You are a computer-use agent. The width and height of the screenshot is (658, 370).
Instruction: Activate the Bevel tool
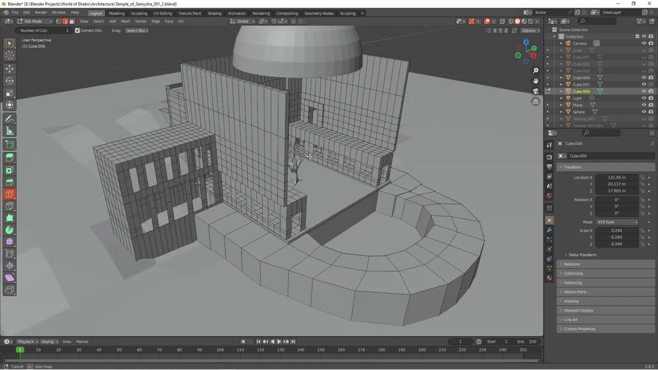[10, 182]
